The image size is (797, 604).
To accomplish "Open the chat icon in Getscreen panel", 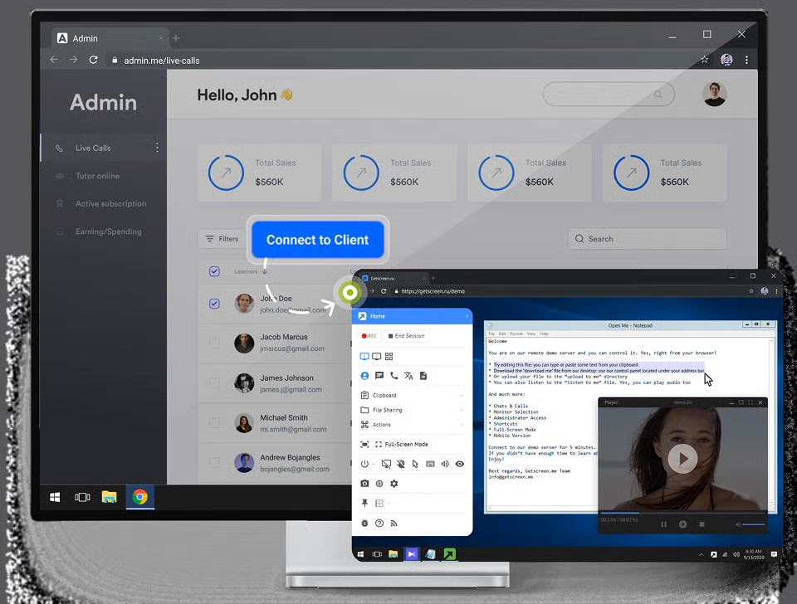I will pyautogui.click(x=379, y=376).
